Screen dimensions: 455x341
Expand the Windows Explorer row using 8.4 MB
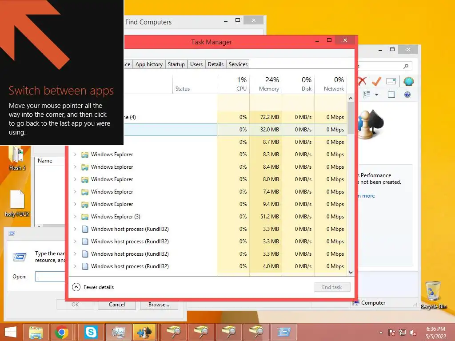tap(75, 167)
